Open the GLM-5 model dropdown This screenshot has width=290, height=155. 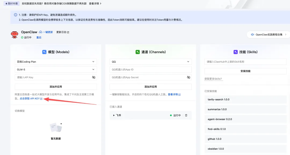(x=56, y=70)
